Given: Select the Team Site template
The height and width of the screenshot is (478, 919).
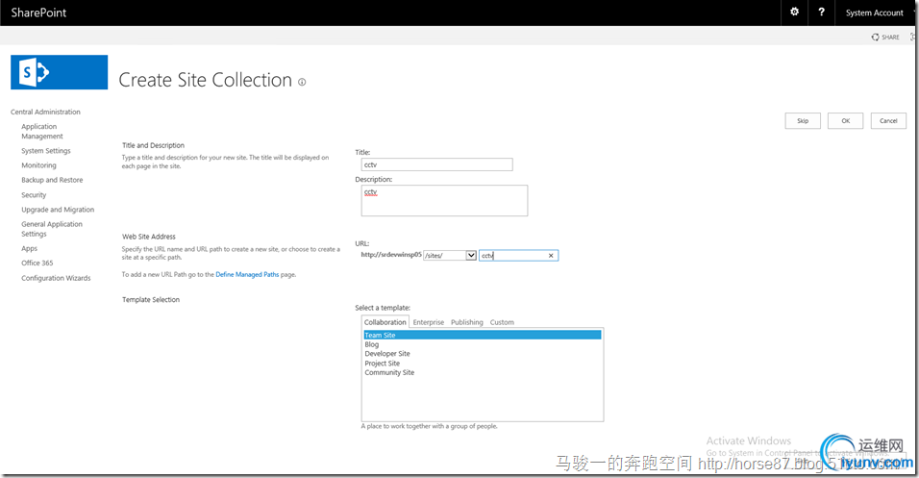Looking at the screenshot, I should (483, 335).
